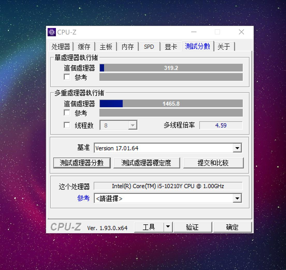The height and width of the screenshot is (270, 286).
Task: View the 内存 tab
Action: pyautogui.click(x=128, y=47)
